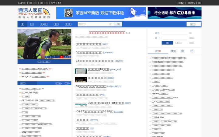
Task: Open the news item mentioning 8, 6 and 3
Action: [x=35, y=69]
